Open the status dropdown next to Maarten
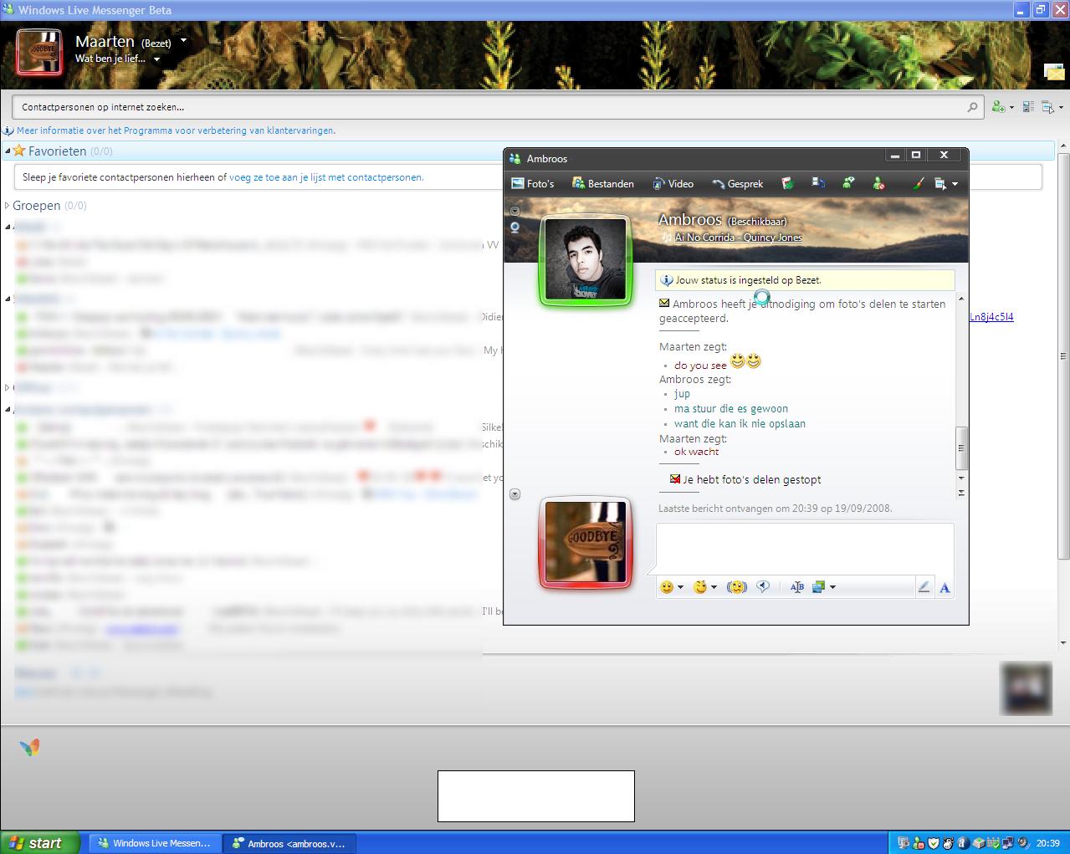 [183, 40]
